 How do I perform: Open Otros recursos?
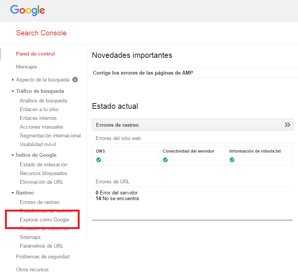32,269
